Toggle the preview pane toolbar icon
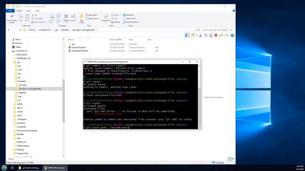The height and width of the screenshot is (171, 305). coord(187,35)
